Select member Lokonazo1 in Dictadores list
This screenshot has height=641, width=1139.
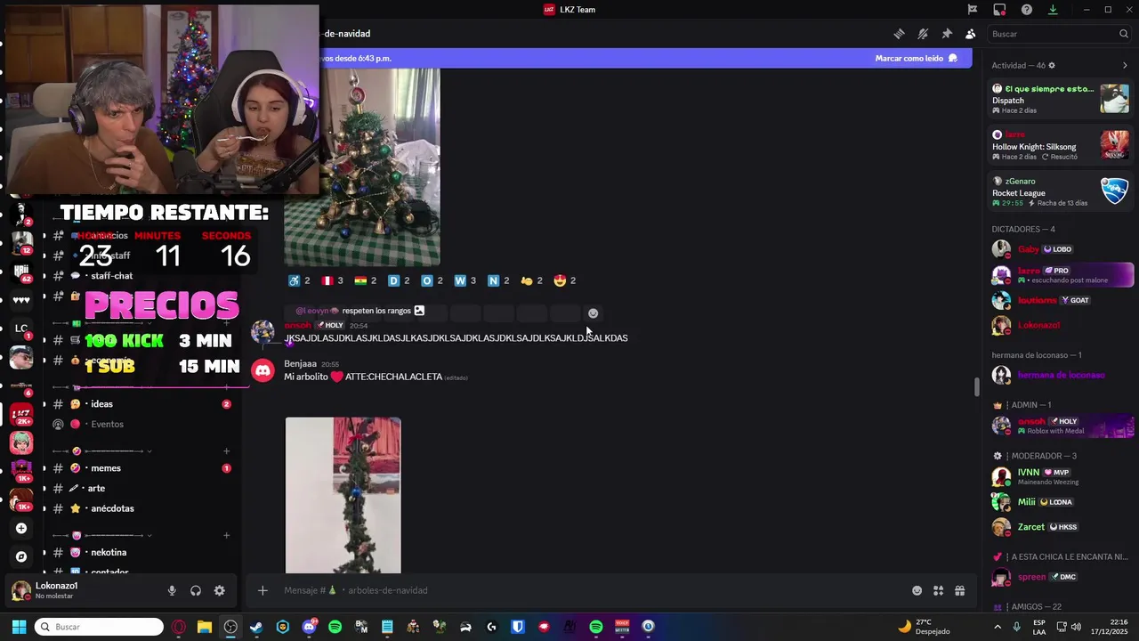point(1060,326)
